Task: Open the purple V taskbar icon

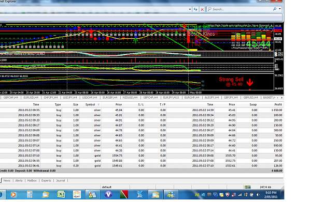Action: [x=108, y=195]
